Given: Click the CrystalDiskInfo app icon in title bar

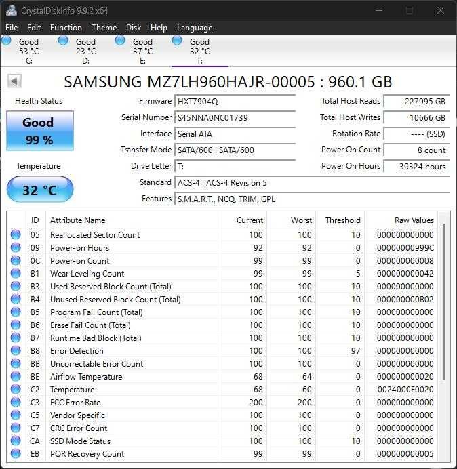Looking at the screenshot, I should pos(12,10).
